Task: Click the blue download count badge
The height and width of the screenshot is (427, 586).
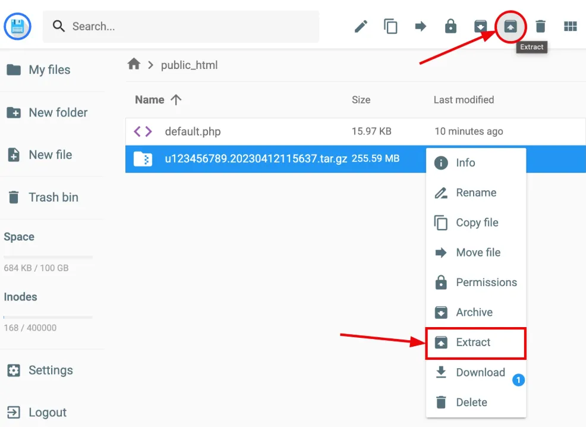Action: (518, 380)
